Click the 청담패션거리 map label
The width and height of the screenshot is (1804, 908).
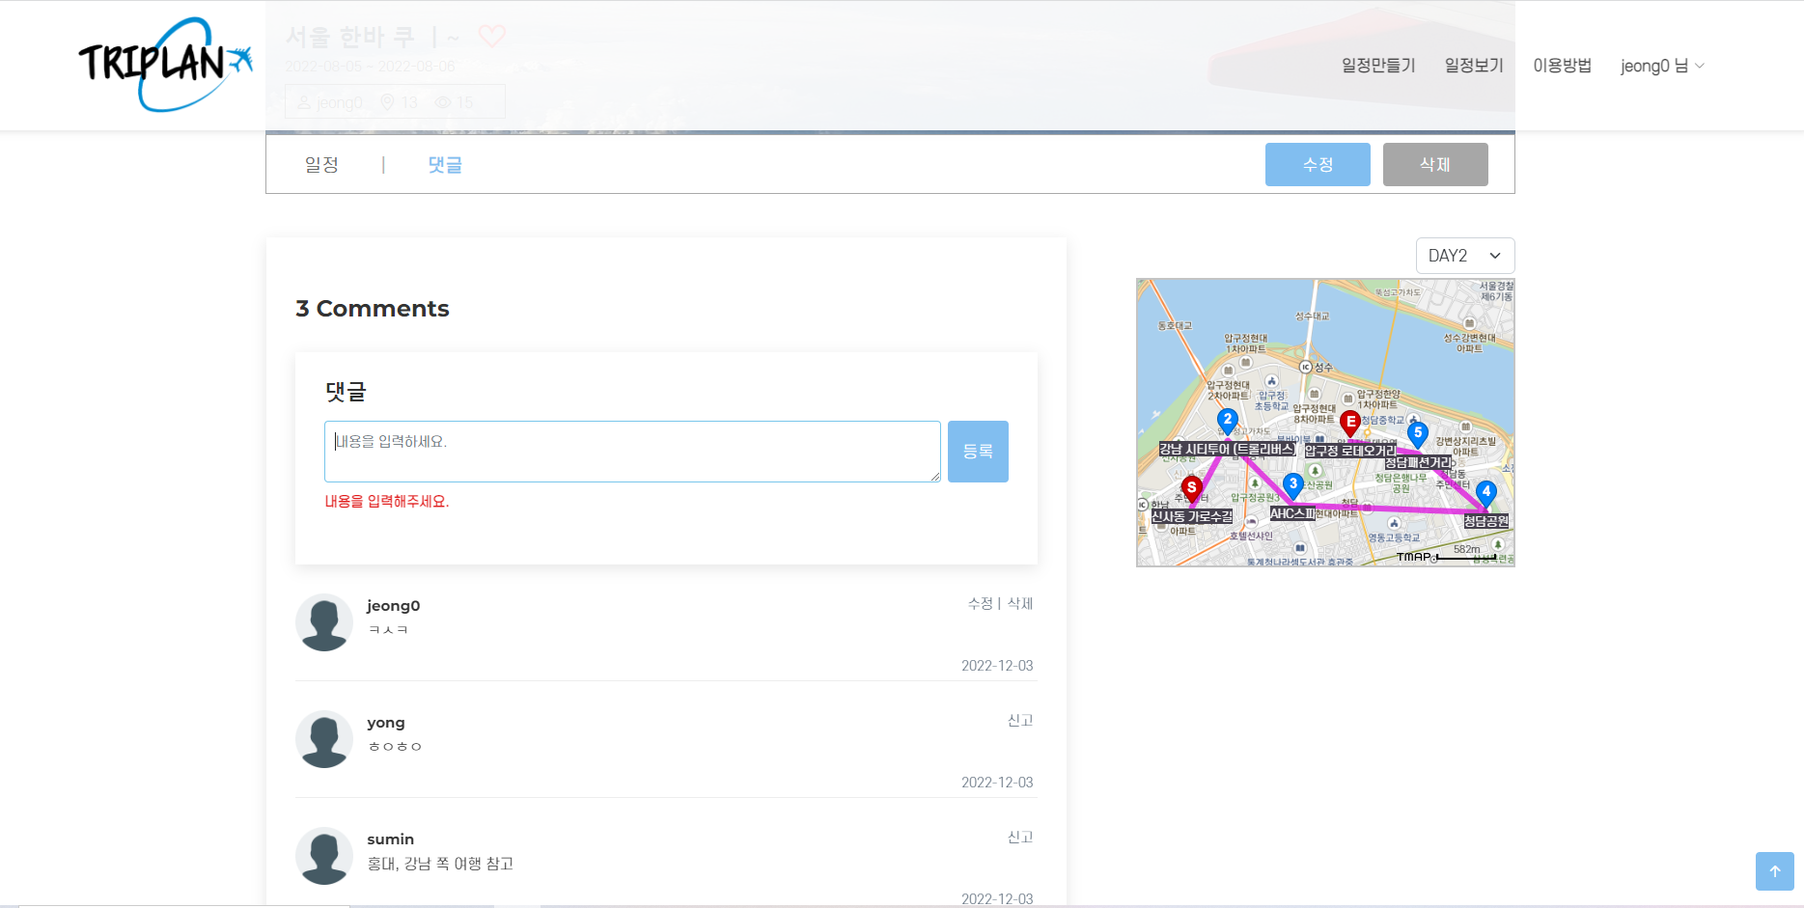click(x=1417, y=463)
